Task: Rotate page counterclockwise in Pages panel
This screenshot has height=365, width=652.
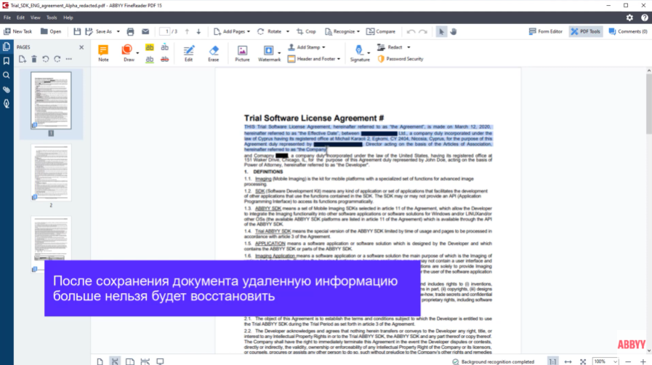Action: 46,59
